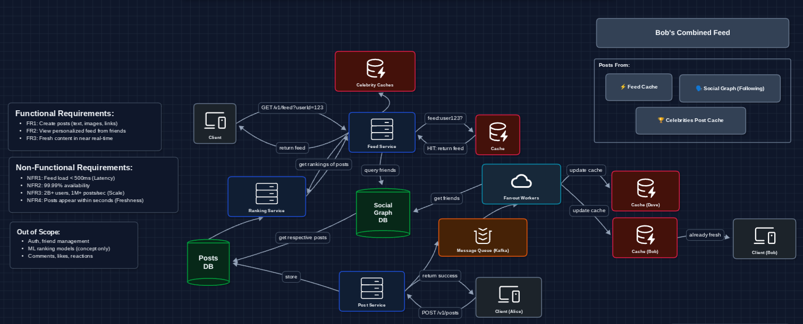
Task: Select the Client (Bob) device icon
Action: (764, 235)
